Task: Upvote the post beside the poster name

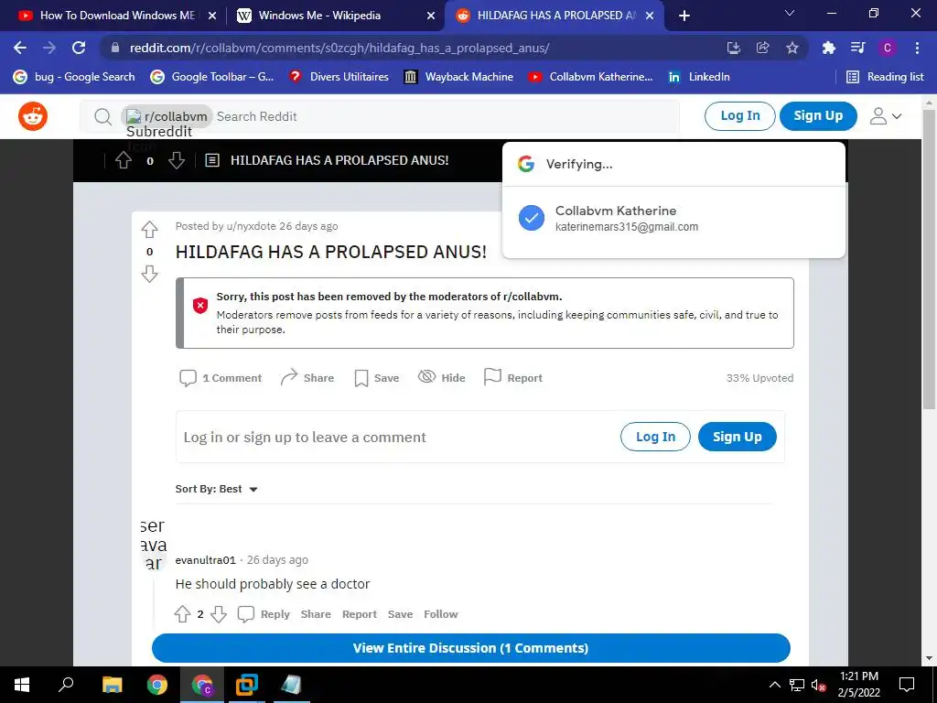Action: tap(149, 230)
